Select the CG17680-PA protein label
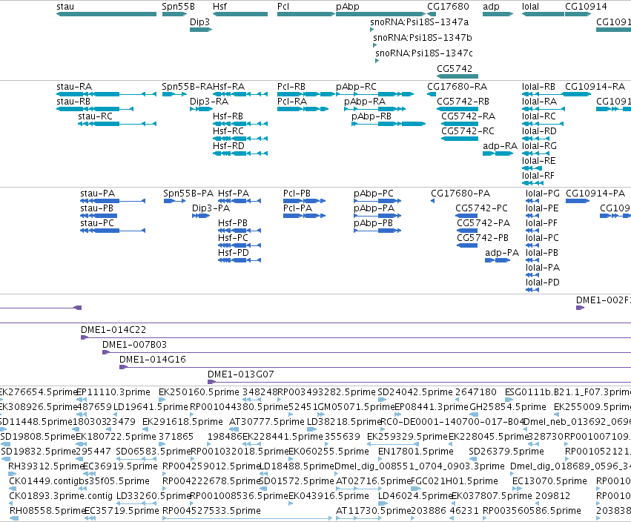Image resolution: width=631 pixels, height=522 pixels. (x=460, y=194)
